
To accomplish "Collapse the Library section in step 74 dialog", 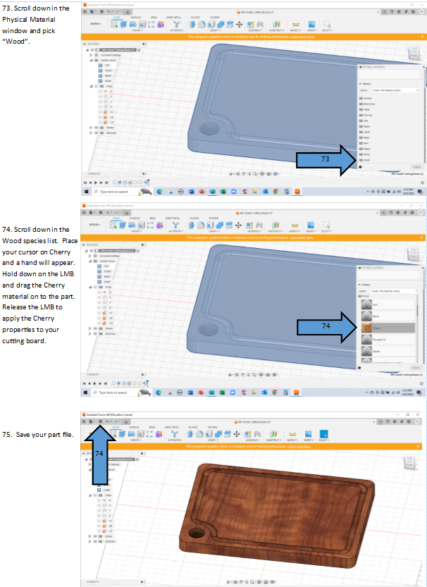I will [360, 285].
